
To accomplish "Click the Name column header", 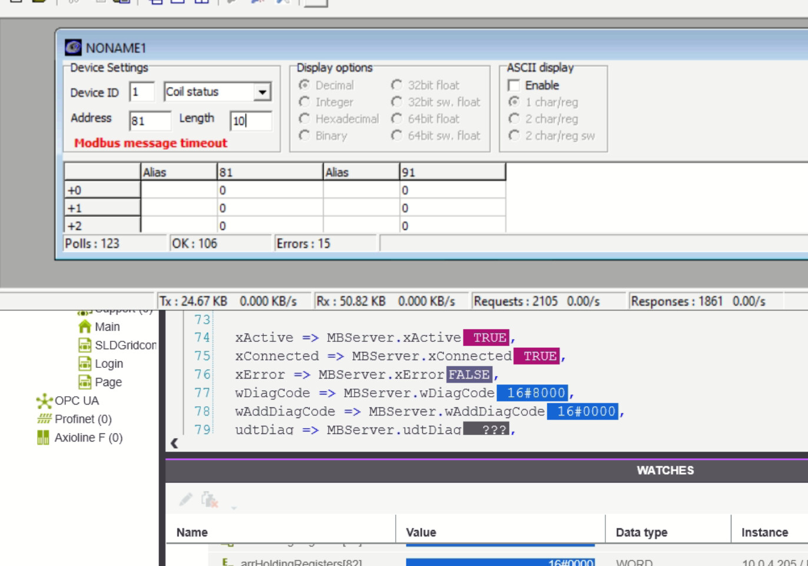I will (192, 532).
